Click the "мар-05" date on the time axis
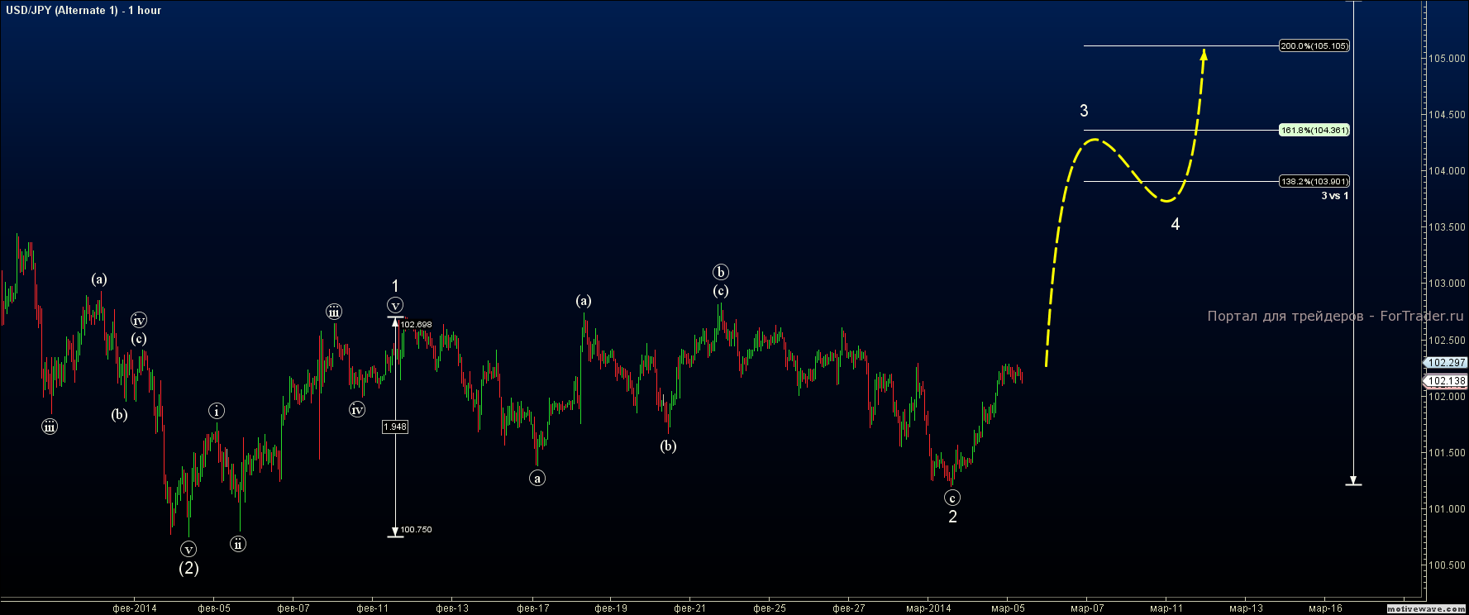 coord(1008,608)
